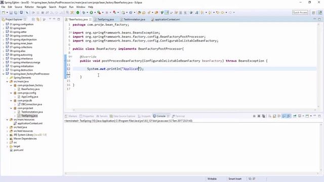Click the New file toolbar icon
This screenshot has width=324, height=182.
coord(4,13)
